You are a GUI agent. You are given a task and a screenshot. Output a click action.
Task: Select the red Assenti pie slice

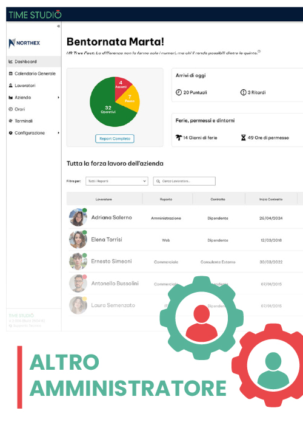click(121, 84)
